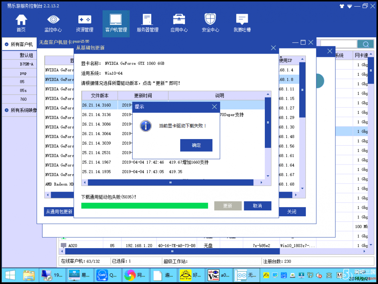Image resolution: width=378 pixels, height=284 pixels.
Task: Close the 提示 message dialog
Action: click(214, 106)
